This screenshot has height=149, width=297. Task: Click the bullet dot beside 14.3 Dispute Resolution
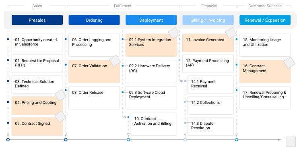(x=185, y=123)
